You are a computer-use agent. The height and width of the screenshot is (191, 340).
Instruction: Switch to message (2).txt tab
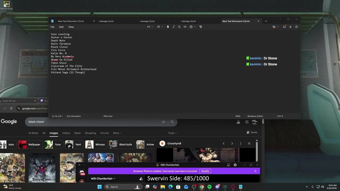click(106, 21)
